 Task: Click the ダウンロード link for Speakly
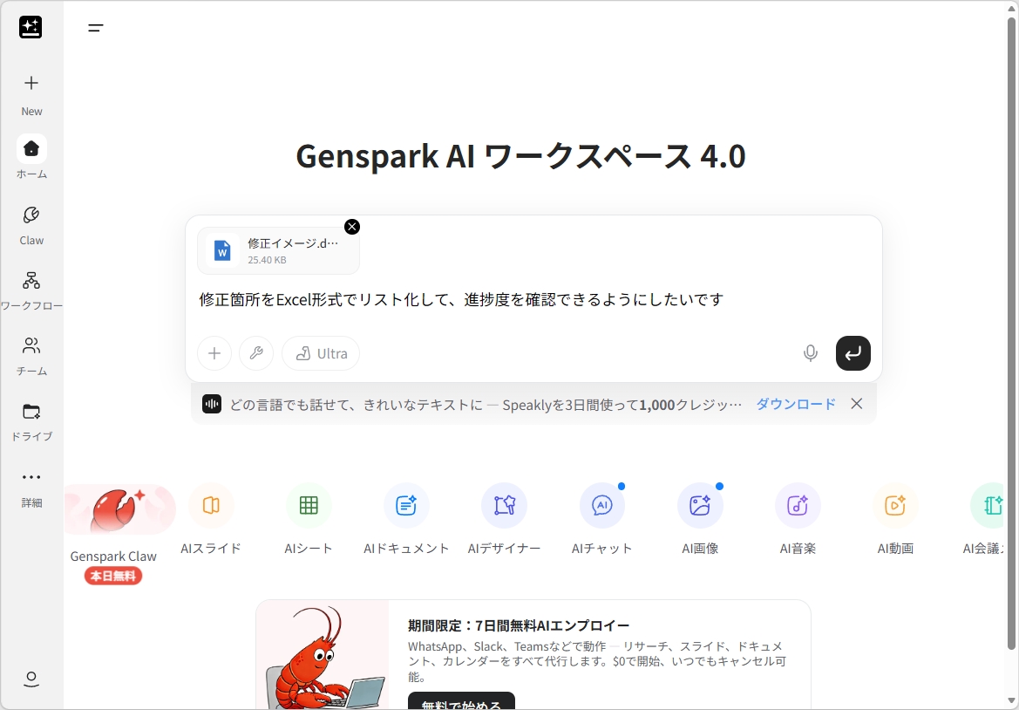point(794,403)
